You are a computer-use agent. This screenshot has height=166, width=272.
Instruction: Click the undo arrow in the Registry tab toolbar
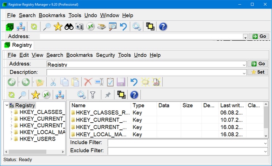[x=134, y=82]
